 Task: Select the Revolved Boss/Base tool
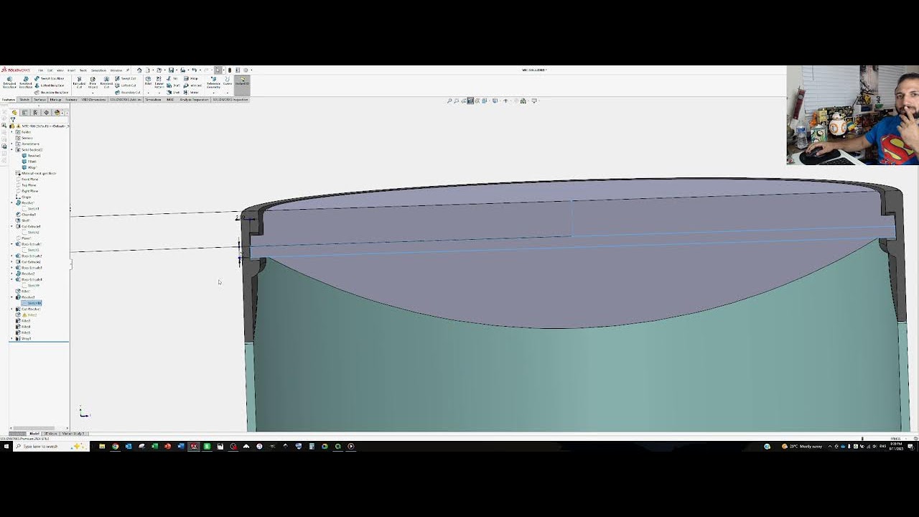tap(26, 82)
